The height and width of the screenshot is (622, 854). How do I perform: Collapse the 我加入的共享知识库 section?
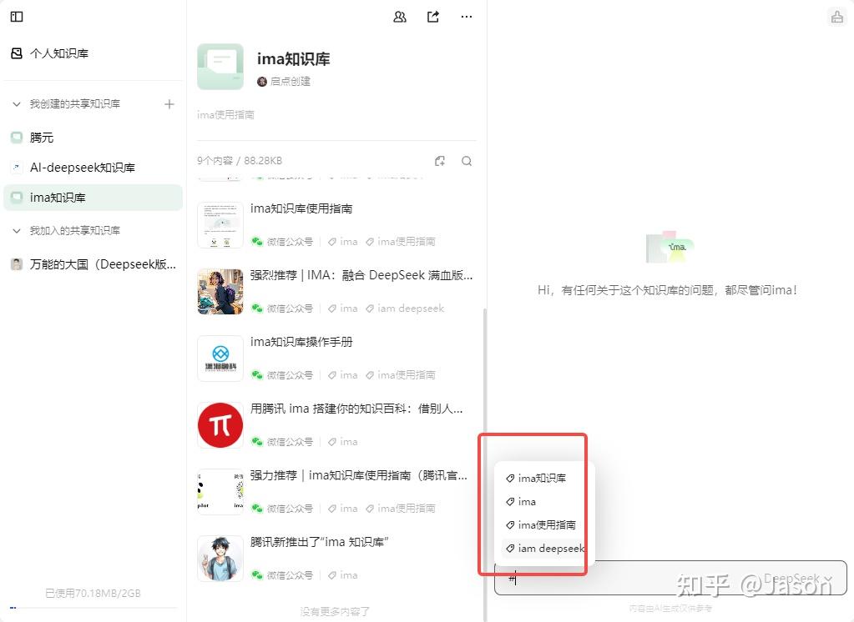pos(15,230)
